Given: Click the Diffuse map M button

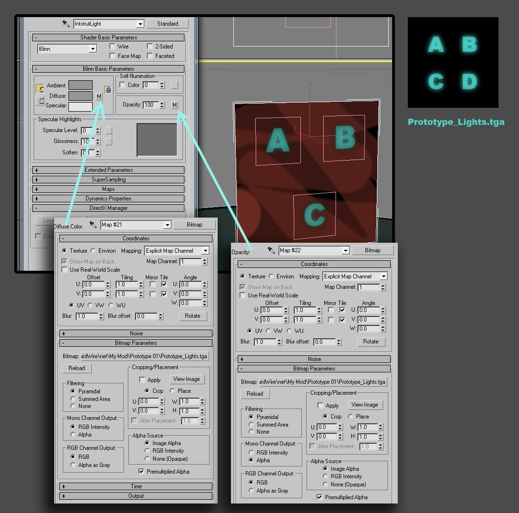Looking at the screenshot, I should pyautogui.click(x=99, y=96).
